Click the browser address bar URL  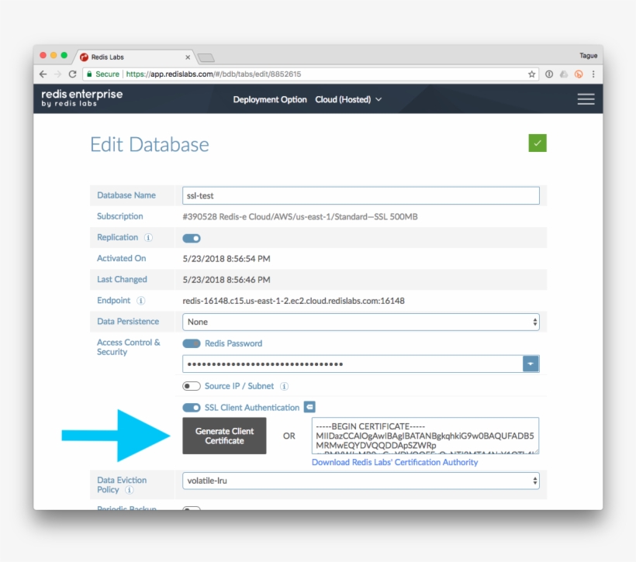pyautogui.click(x=213, y=74)
